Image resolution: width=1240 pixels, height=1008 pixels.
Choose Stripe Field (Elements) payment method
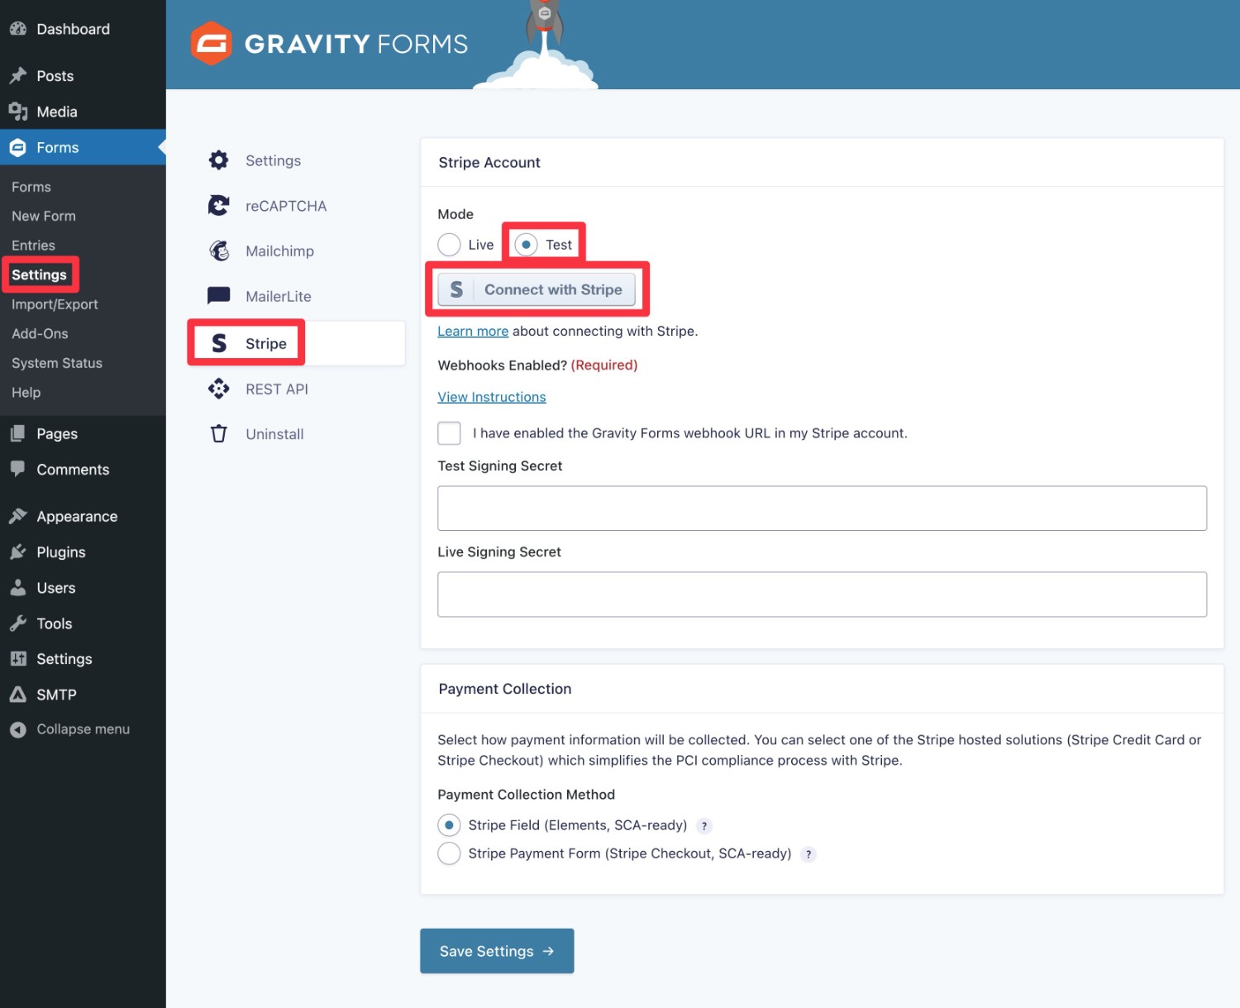tap(449, 825)
